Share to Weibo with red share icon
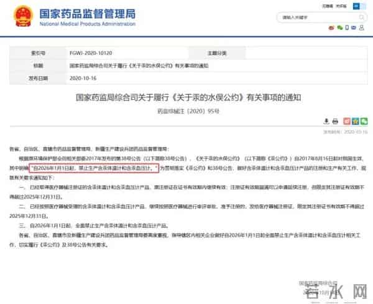 pos(347,121)
